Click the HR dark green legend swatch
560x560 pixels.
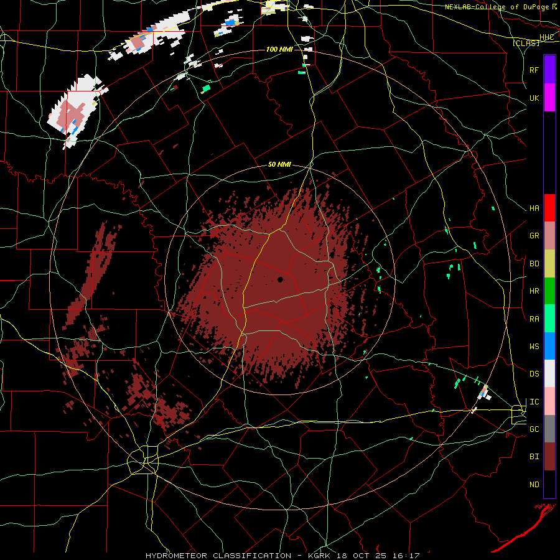coord(549,291)
